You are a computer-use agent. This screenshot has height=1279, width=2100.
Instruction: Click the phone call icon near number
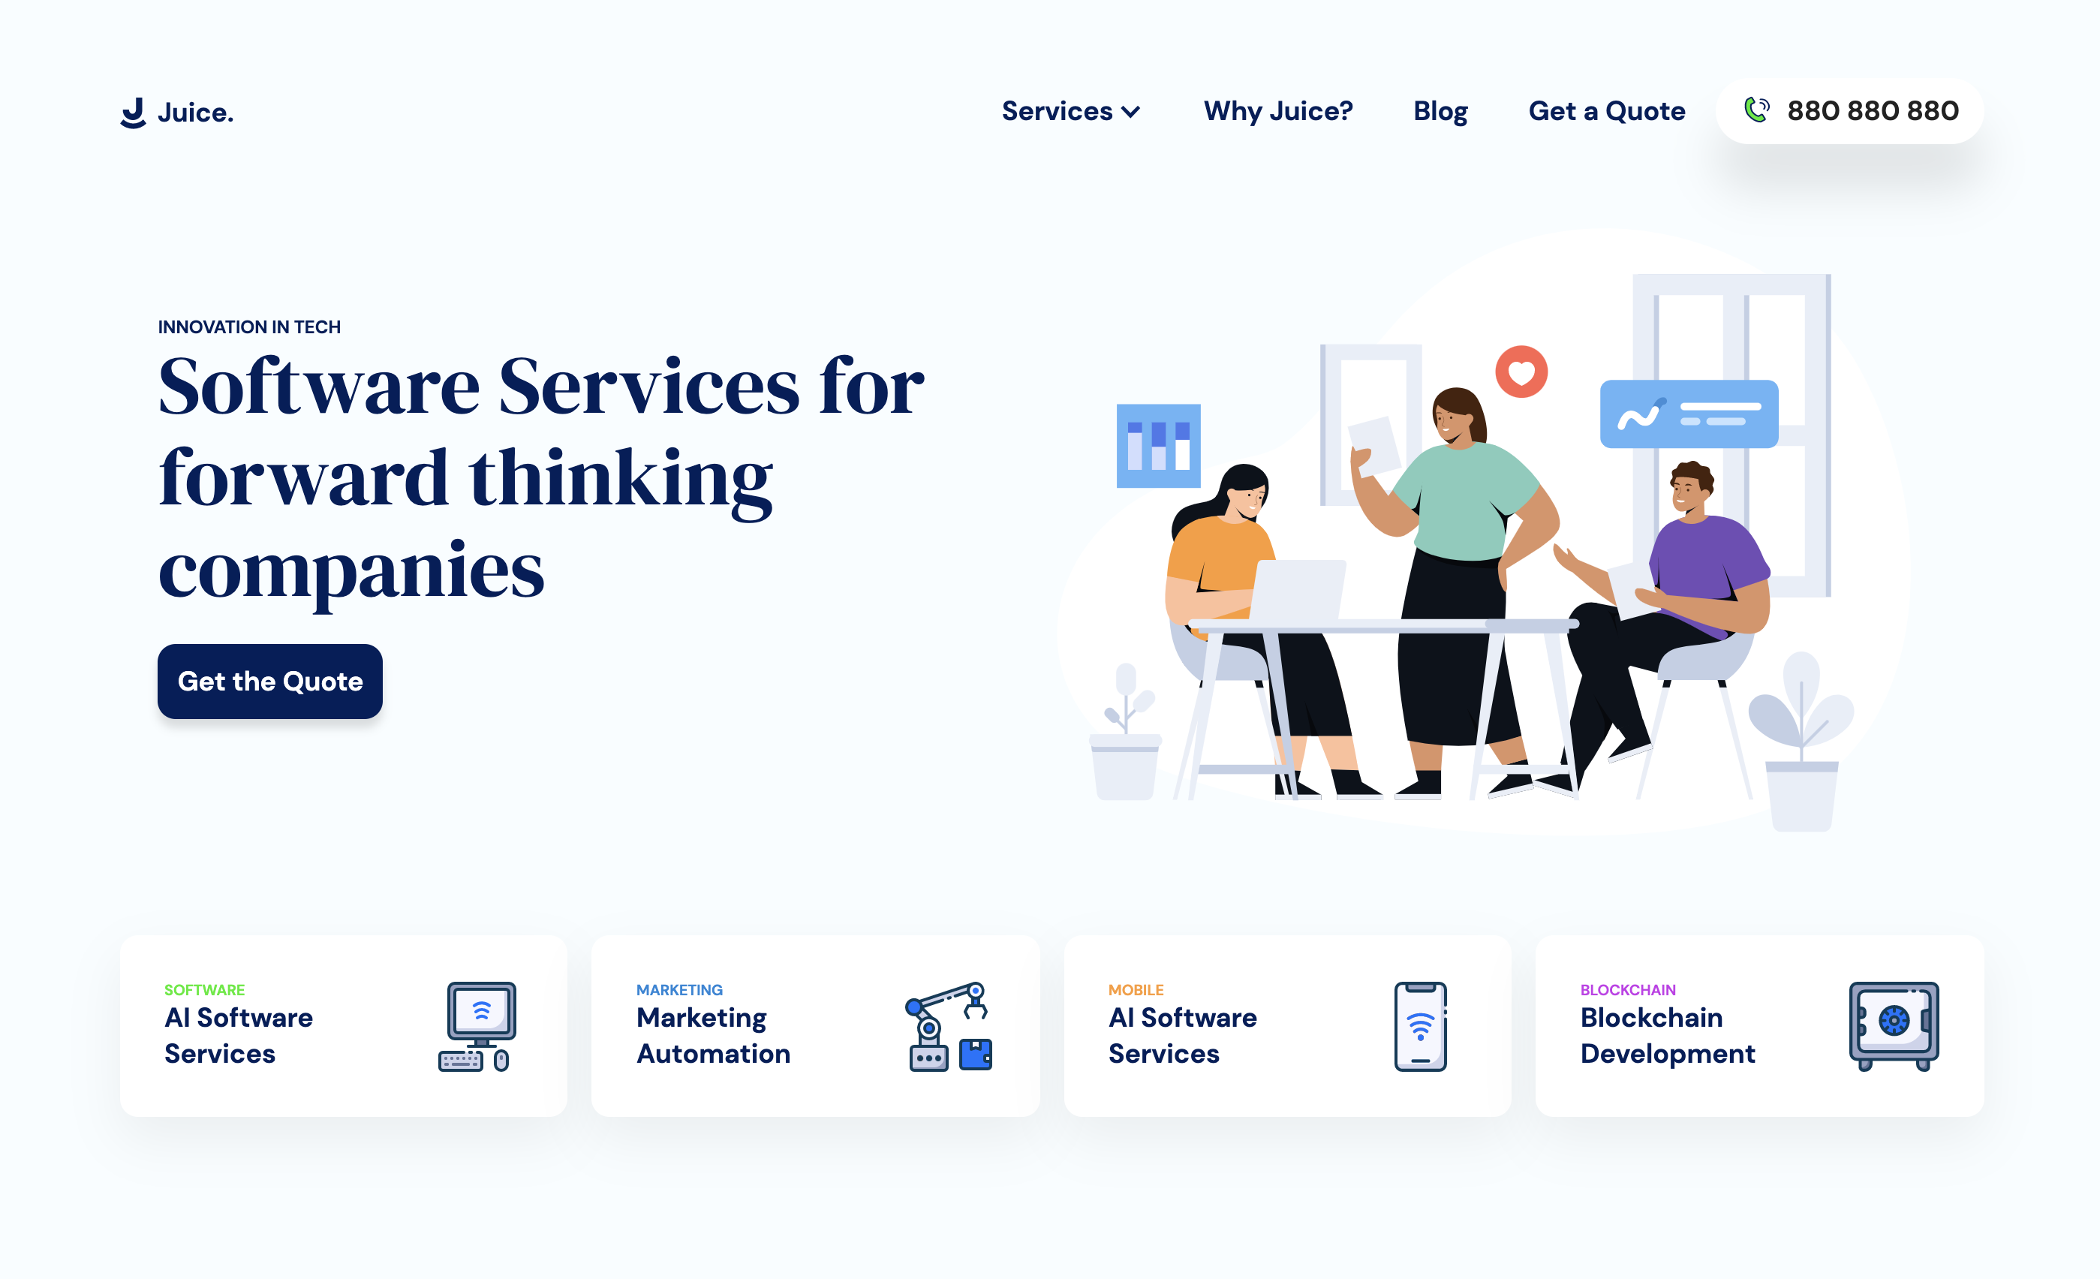coord(1755,111)
